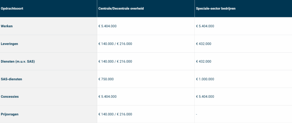Click Werken's Speciale-sector bedrijven amount
Image resolution: width=292 pixels, height=123 pixels.
point(205,26)
